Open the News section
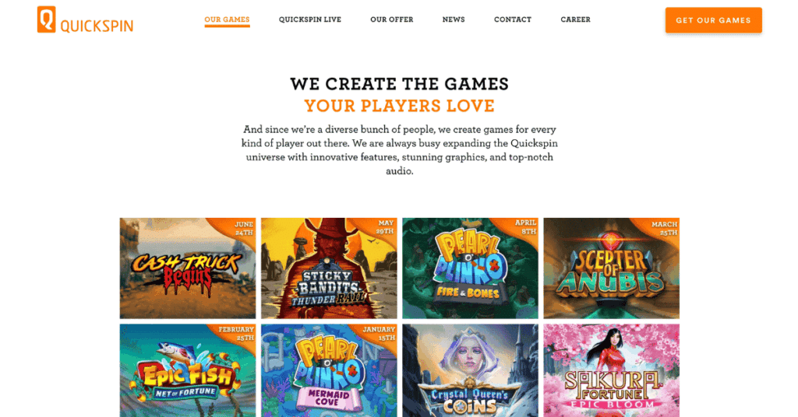798x417 pixels. click(454, 19)
